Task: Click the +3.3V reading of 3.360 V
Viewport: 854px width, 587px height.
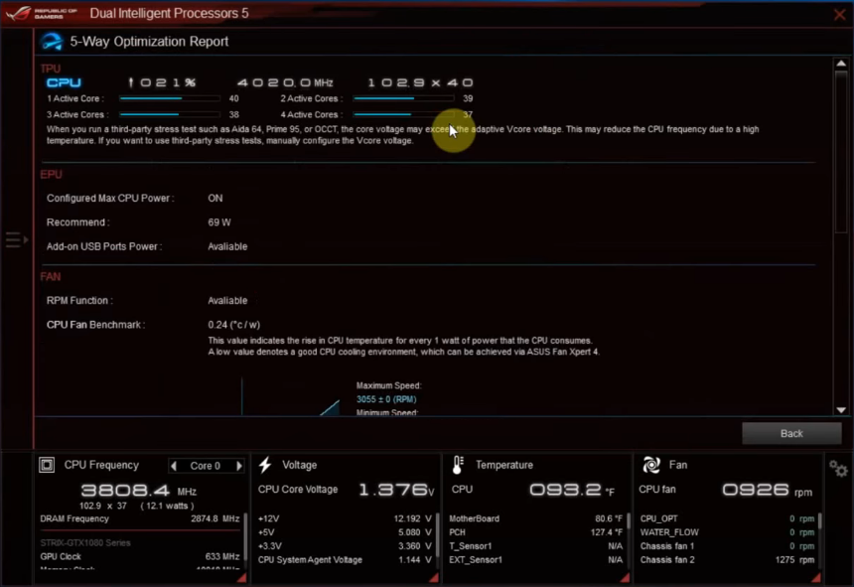Action: coord(414,545)
